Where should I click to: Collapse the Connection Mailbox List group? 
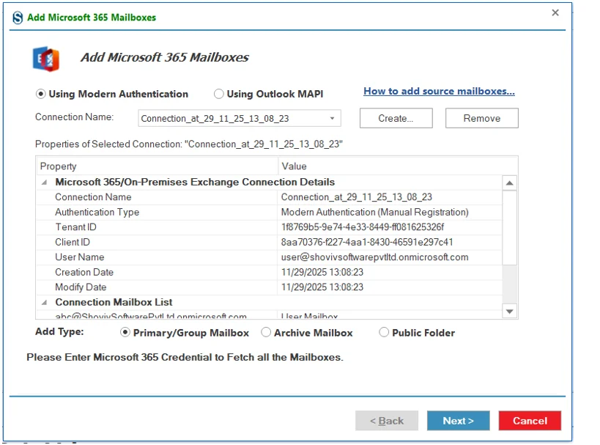tap(45, 303)
